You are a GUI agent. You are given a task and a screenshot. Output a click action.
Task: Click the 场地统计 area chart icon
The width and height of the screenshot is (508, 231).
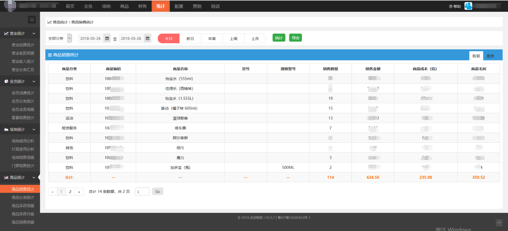pyautogui.click(x=6, y=130)
